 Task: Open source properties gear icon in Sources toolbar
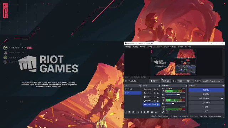click(152, 112)
